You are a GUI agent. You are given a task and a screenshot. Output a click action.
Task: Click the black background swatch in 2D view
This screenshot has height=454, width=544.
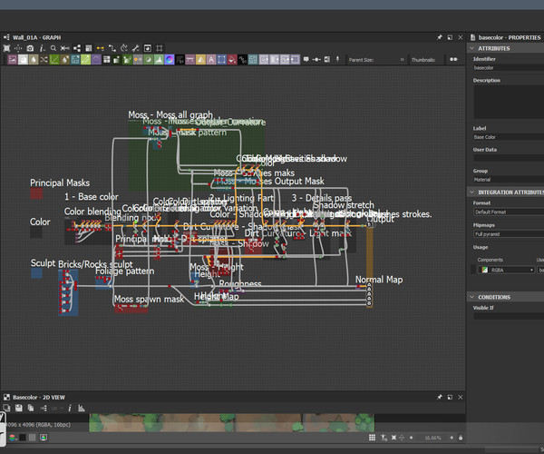click(x=23, y=438)
